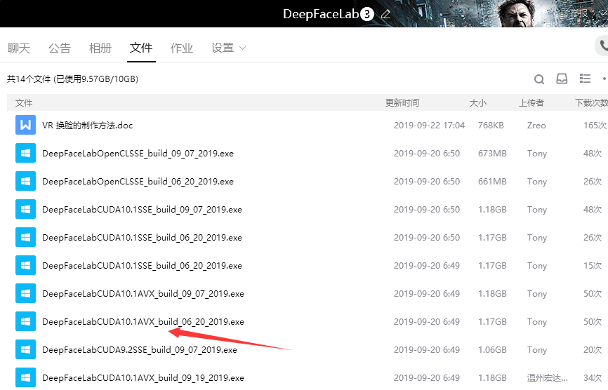The height and width of the screenshot is (390, 608).
Task: Click the 661MB size cell
Action: coord(492,182)
